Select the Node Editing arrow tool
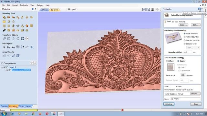The width and height of the screenshot is (207, 116). pos(9,47)
